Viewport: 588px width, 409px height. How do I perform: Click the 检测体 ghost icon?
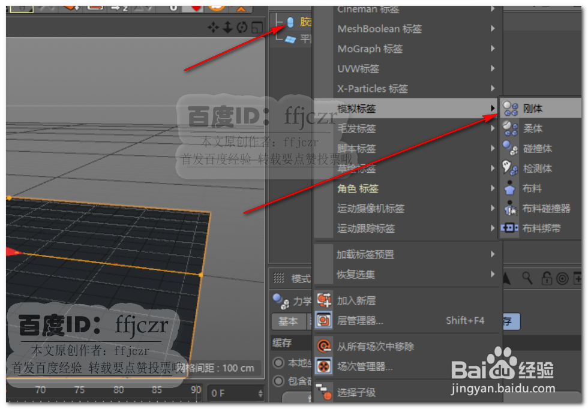tap(511, 169)
